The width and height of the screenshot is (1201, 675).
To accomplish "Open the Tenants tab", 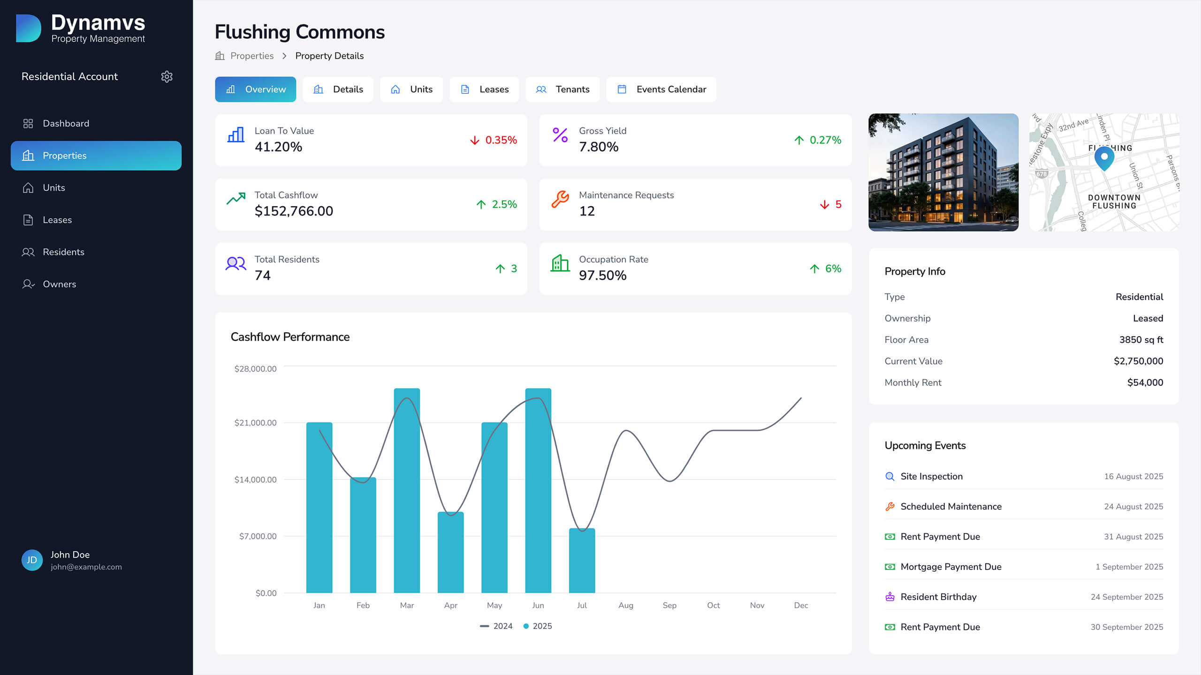I will tap(563, 89).
